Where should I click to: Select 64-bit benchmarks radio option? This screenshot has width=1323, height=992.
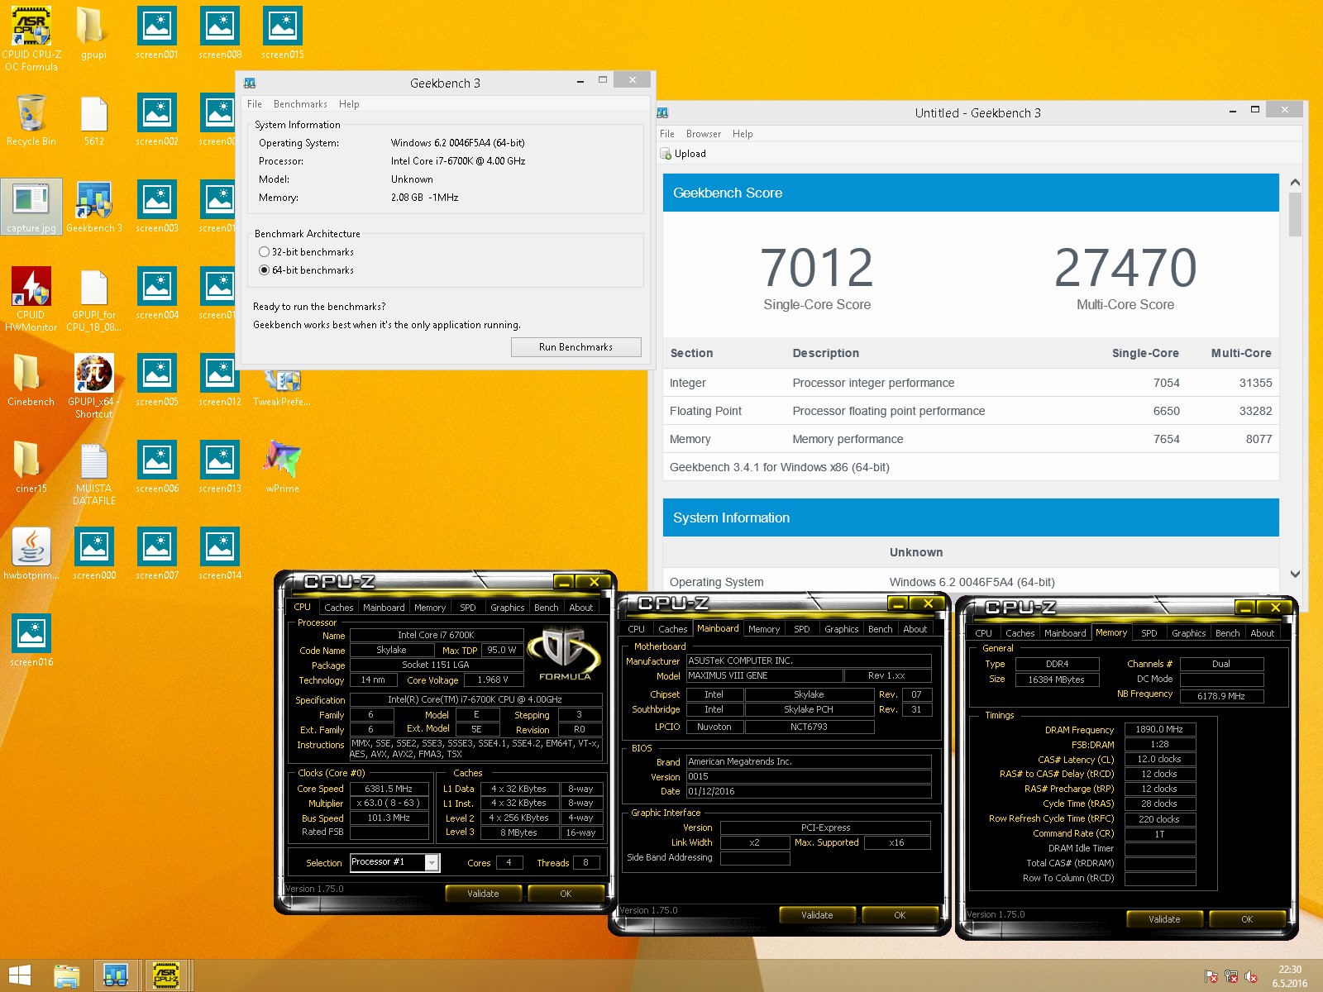click(x=264, y=270)
